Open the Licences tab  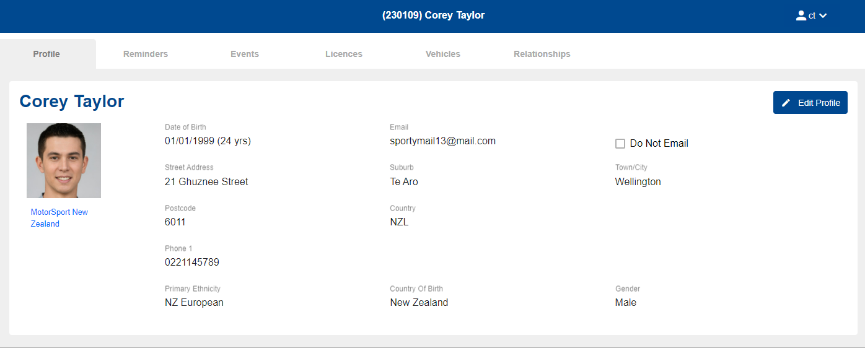[x=344, y=54]
